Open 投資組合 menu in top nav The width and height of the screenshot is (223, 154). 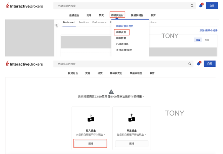(74, 15)
